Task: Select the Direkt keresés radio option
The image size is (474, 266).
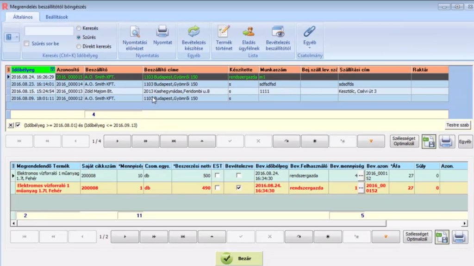Action: (x=79, y=46)
